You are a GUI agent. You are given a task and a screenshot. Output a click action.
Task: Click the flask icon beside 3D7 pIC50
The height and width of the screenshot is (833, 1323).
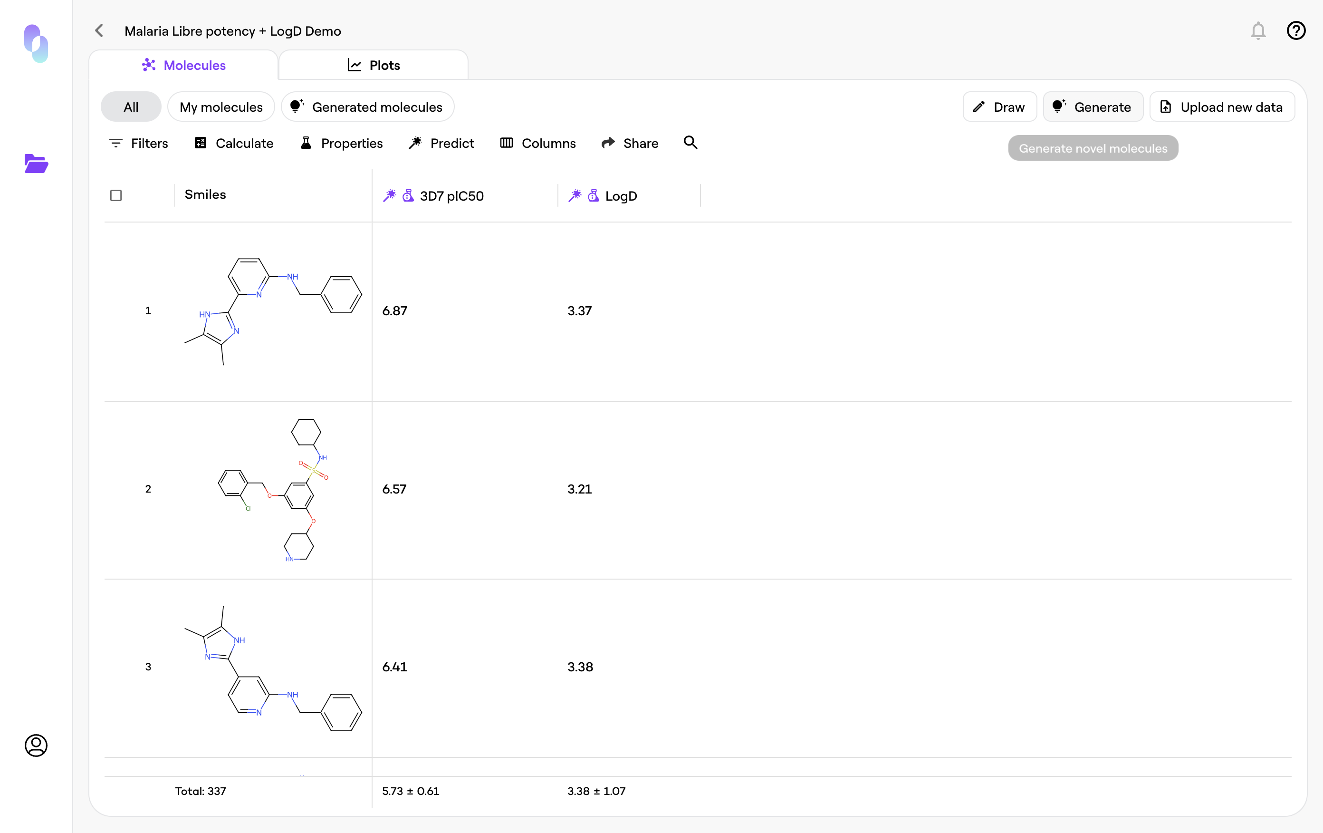tap(408, 196)
